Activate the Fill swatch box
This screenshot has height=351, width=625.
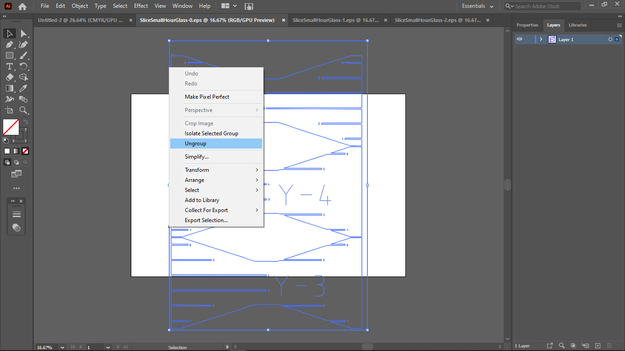coord(11,127)
